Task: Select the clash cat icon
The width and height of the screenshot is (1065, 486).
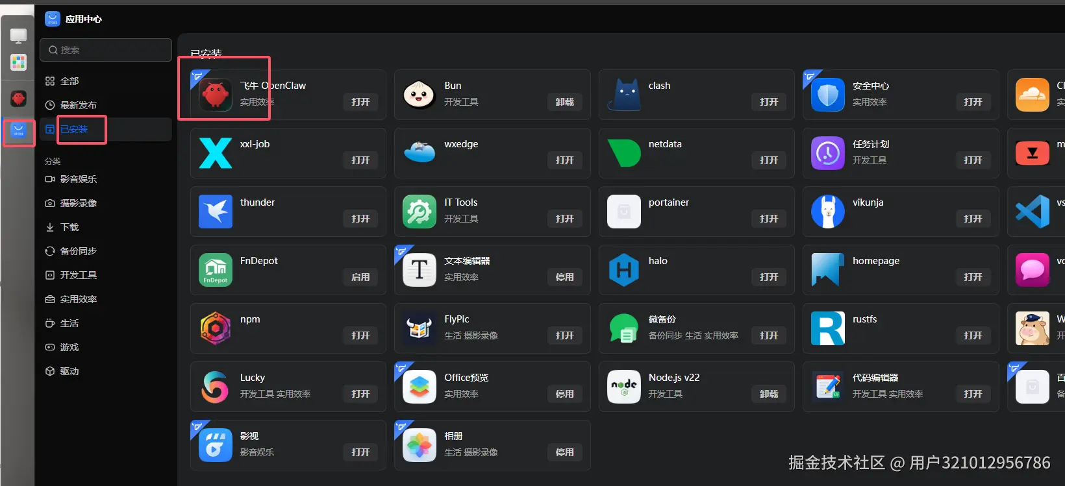Action: pos(623,95)
